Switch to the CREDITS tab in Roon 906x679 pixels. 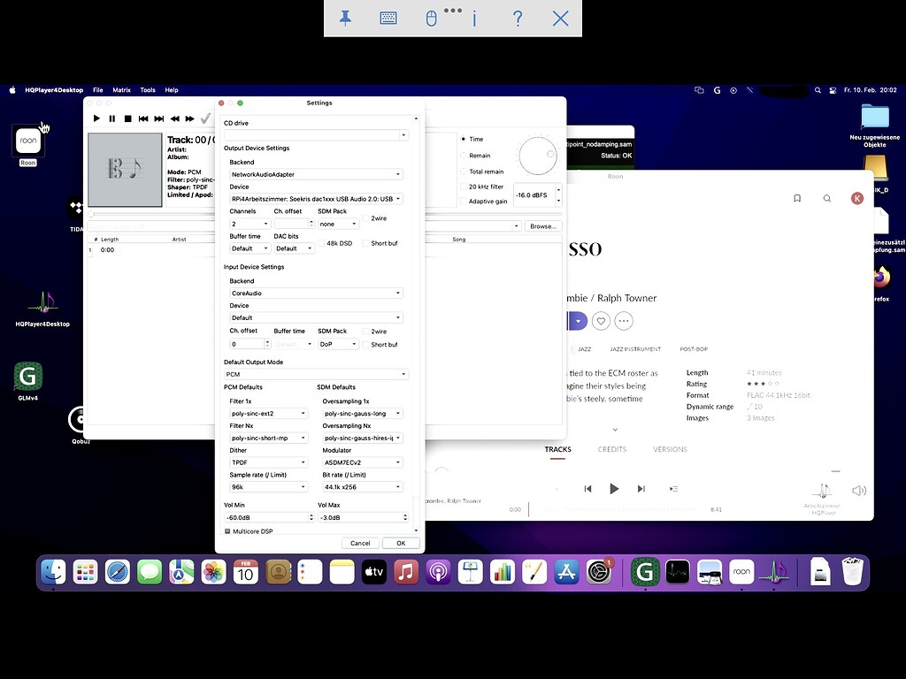click(611, 449)
